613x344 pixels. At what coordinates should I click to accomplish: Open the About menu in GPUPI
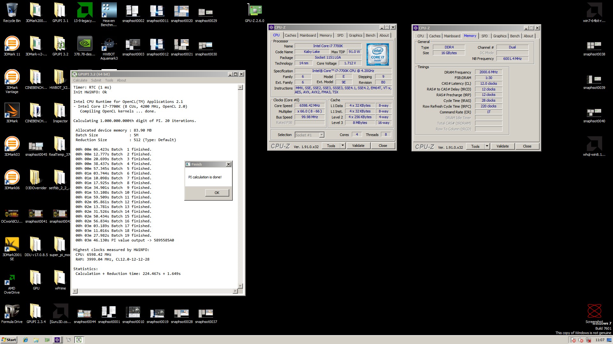(x=121, y=80)
